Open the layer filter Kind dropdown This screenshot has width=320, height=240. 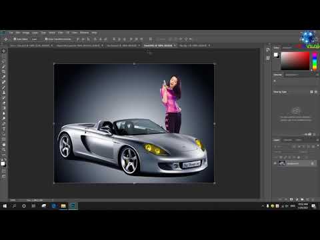point(282,147)
